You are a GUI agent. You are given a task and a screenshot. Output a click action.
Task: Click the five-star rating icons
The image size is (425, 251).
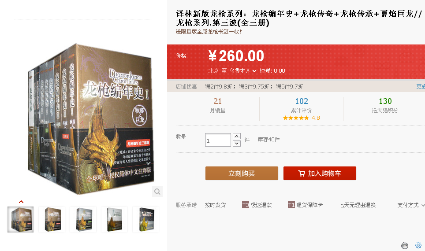tap(296, 118)
